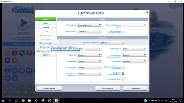Open the Графика settings tab
The height and width of the screenshot is (103, 184).
[x=46, y=19]
